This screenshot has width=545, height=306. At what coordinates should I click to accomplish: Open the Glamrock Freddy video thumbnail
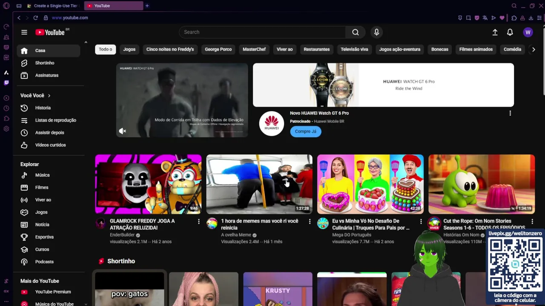[148, 184]
